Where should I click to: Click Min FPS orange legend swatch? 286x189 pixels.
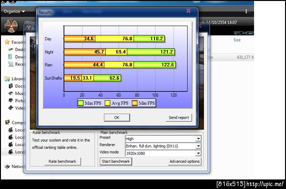pos(134,103)
